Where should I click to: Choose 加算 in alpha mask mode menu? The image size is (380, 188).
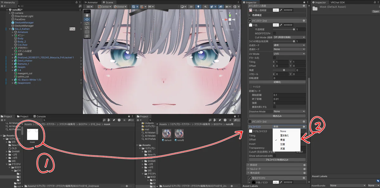pyautogui.click(x=282, y=144)
